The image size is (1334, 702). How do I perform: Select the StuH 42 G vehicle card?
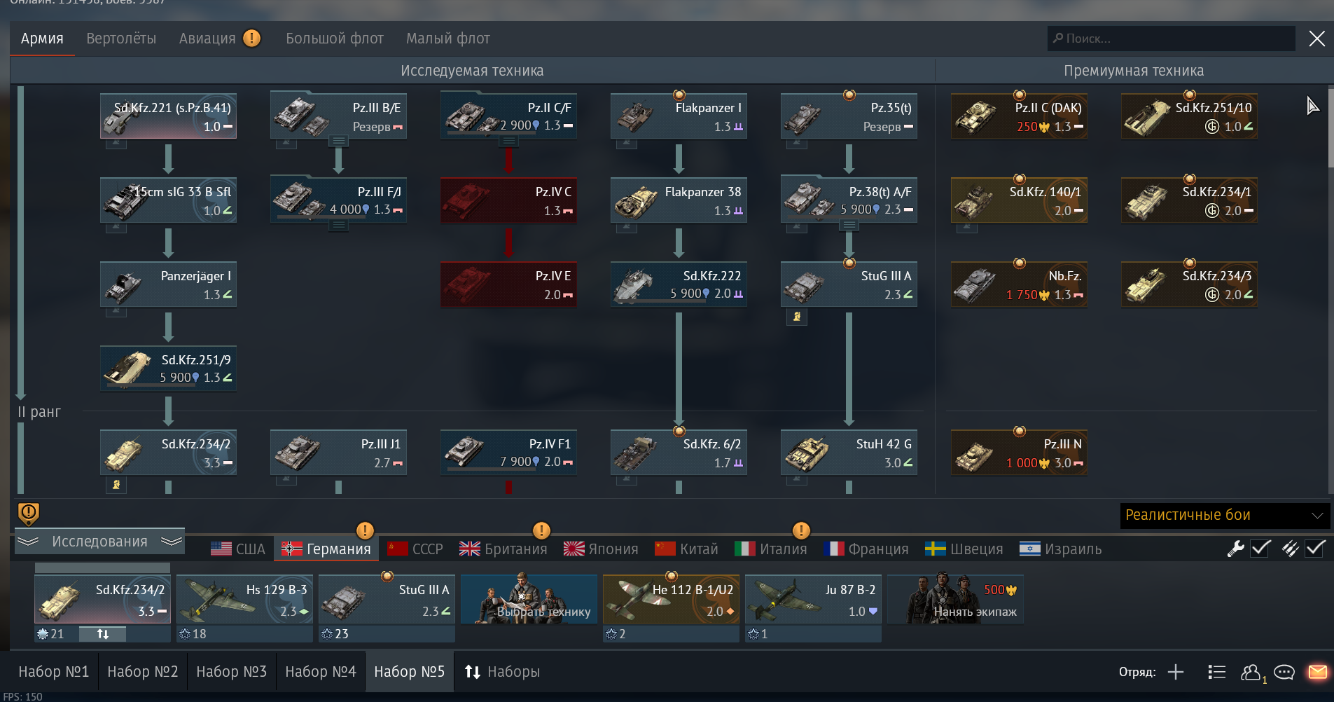click(x=849, y=453)
